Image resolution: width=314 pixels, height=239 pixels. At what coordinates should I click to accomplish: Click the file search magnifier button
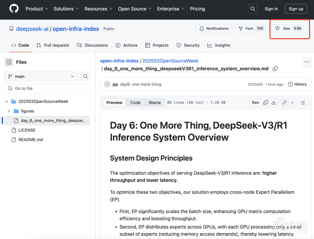(85, 76)
